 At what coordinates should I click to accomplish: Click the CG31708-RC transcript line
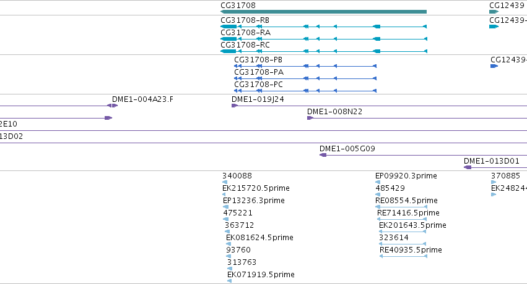pos(324,51)
